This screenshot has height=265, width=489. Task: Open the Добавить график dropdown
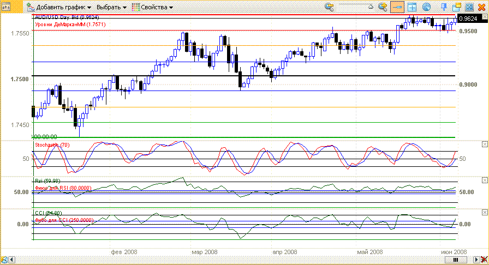63,7
